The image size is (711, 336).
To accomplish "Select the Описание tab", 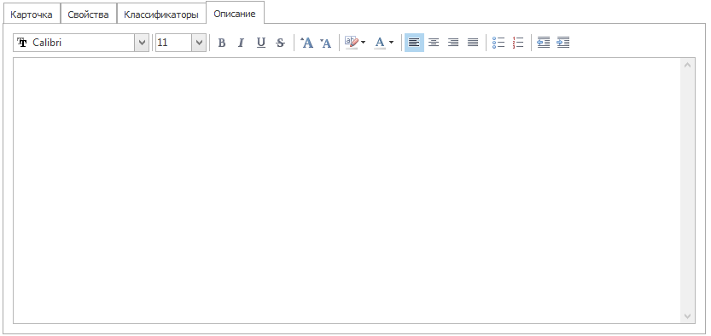I will pos(235,14).
